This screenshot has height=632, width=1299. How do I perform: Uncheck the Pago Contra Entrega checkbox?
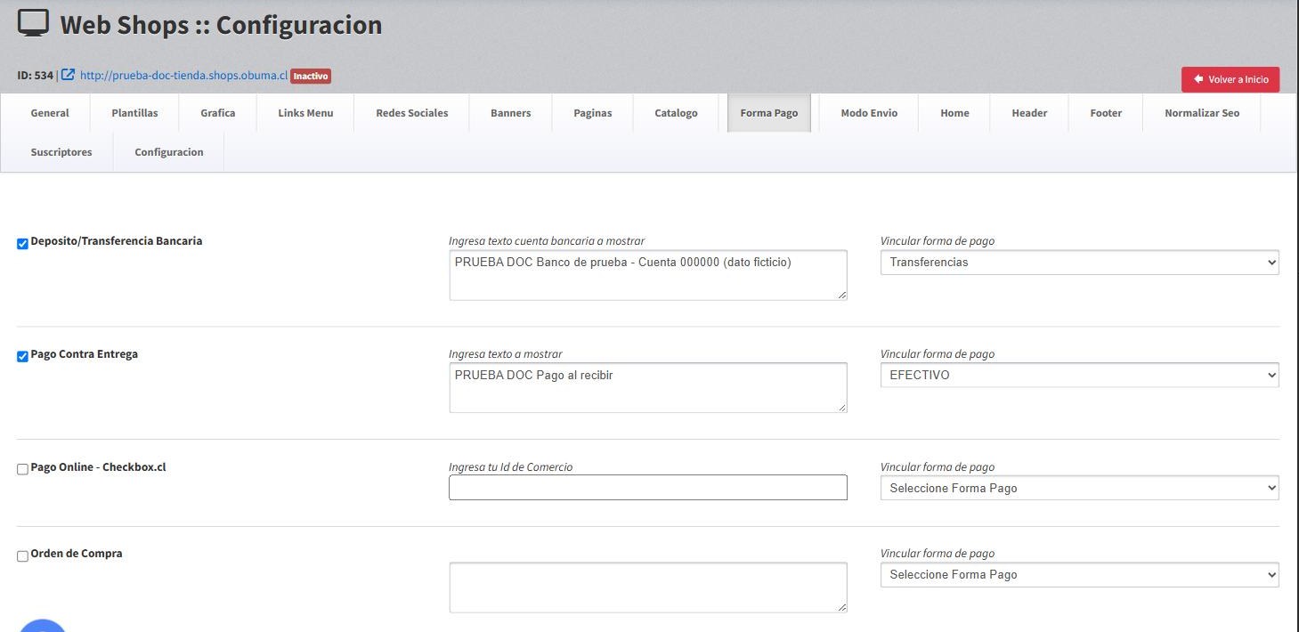click(x=23, y=357)
